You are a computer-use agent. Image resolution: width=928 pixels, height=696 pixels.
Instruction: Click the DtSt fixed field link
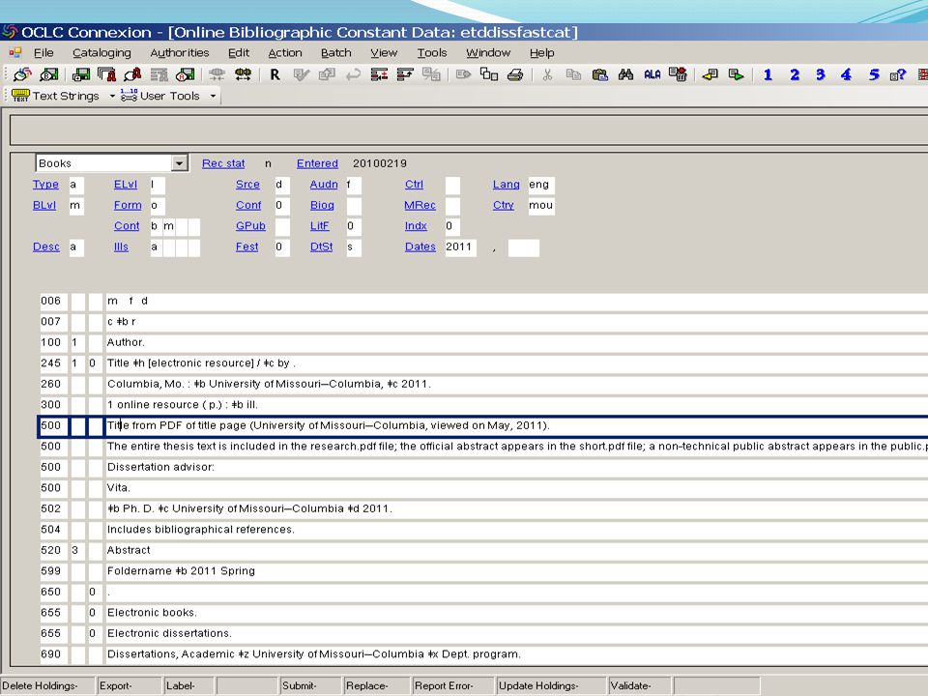pyautogui.click(x=321, y=246)
